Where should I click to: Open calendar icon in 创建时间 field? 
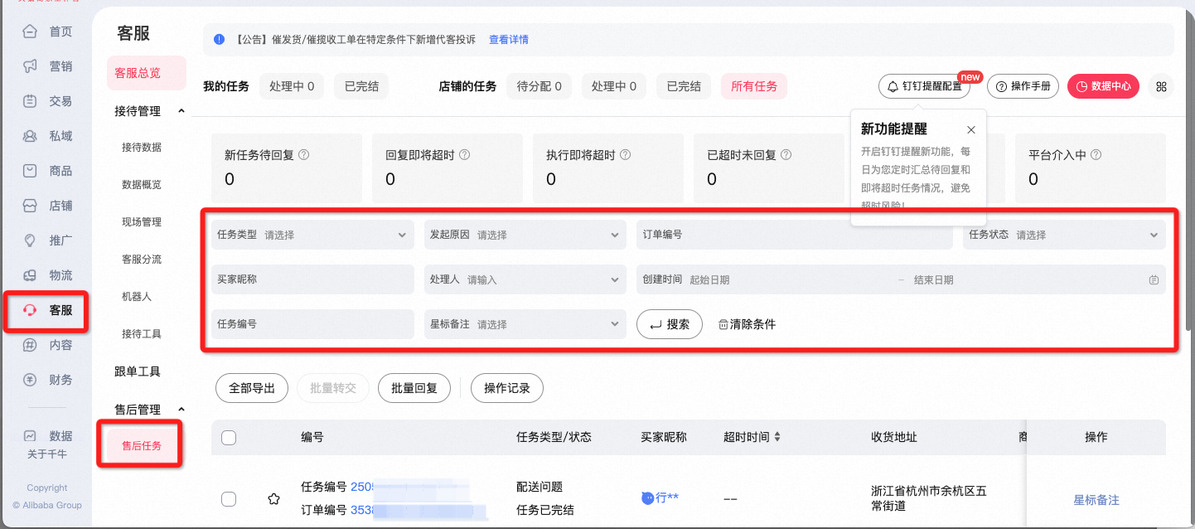click(x=1154, y=280)
